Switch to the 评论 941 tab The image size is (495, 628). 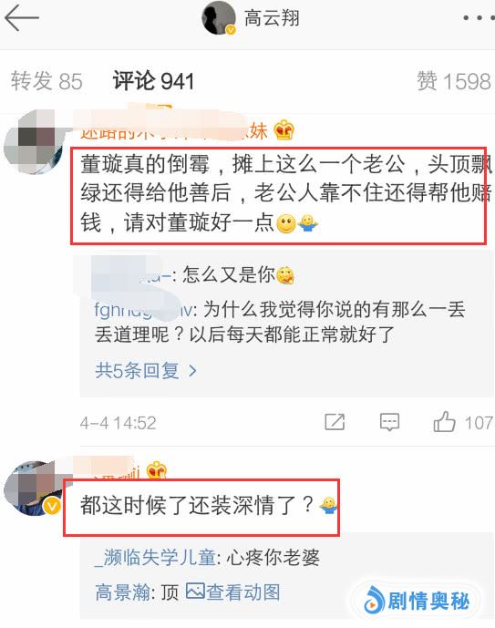click(x=153, y=81)
